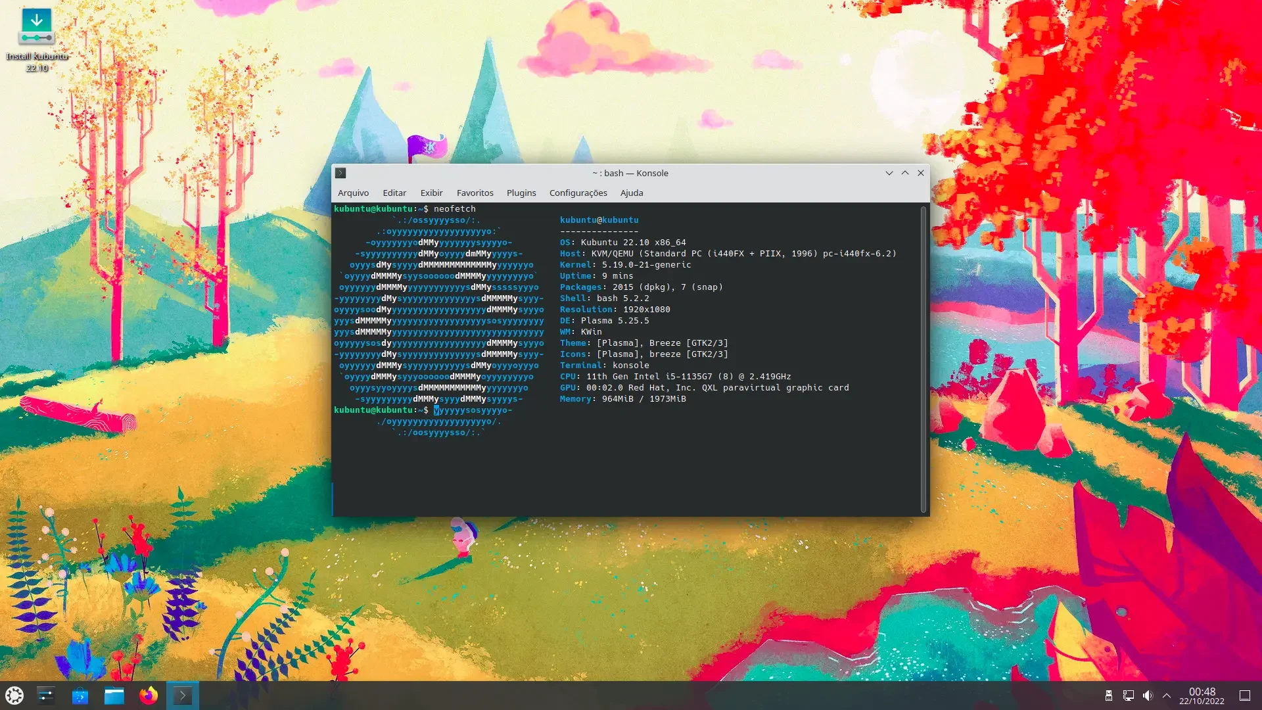The width and height of the screenshot is (1262, 710).
Task: Open the Konsole window menu icon
Action: coord(340,173)
